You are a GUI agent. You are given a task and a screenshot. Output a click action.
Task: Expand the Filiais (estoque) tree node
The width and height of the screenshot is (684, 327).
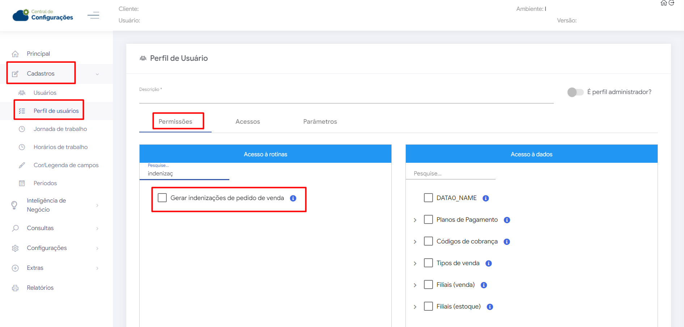(415, 307)
